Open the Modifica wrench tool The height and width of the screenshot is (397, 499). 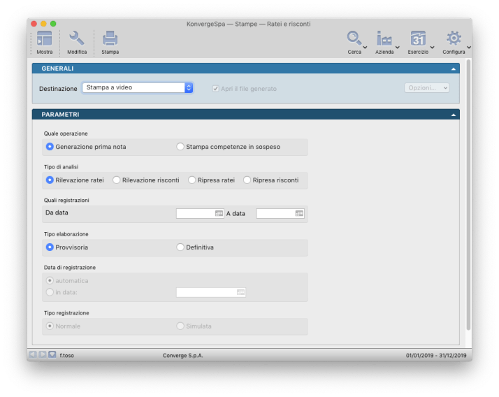tap(77, 40)
